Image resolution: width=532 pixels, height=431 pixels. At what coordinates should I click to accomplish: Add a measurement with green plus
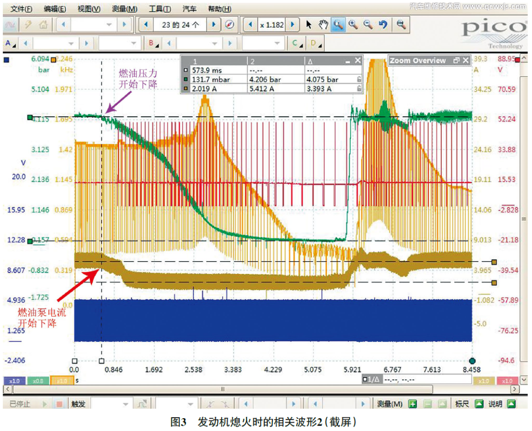(x=413, y=404)
